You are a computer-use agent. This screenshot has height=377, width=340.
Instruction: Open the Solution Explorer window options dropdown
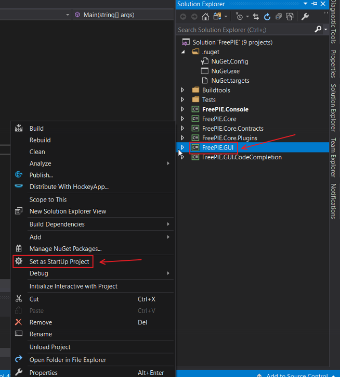[305, 4]
